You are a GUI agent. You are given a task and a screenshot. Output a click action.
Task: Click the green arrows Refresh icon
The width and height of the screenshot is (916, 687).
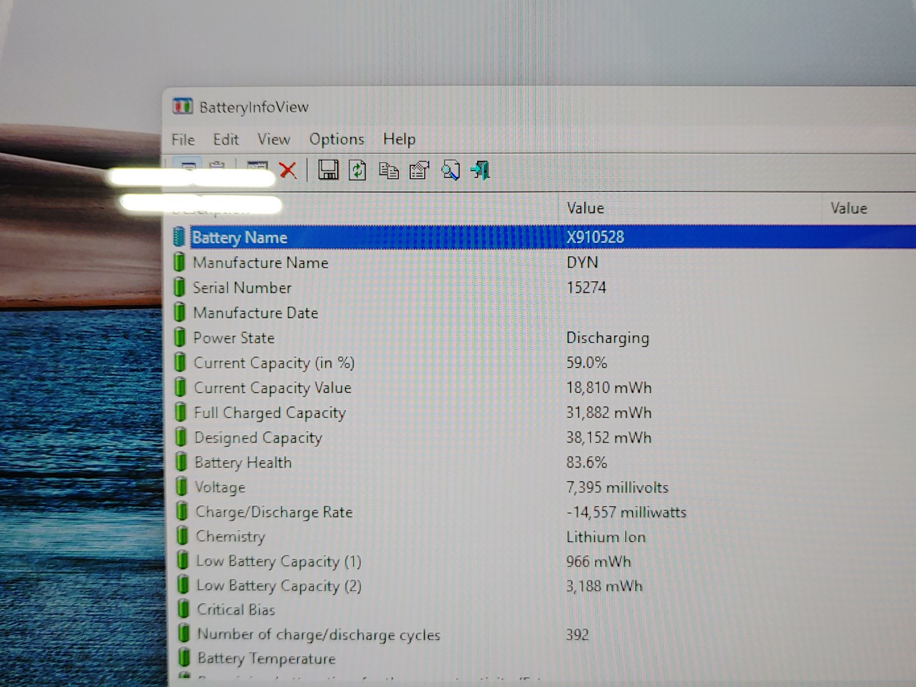pyautogui.click(x=357, y=170)
